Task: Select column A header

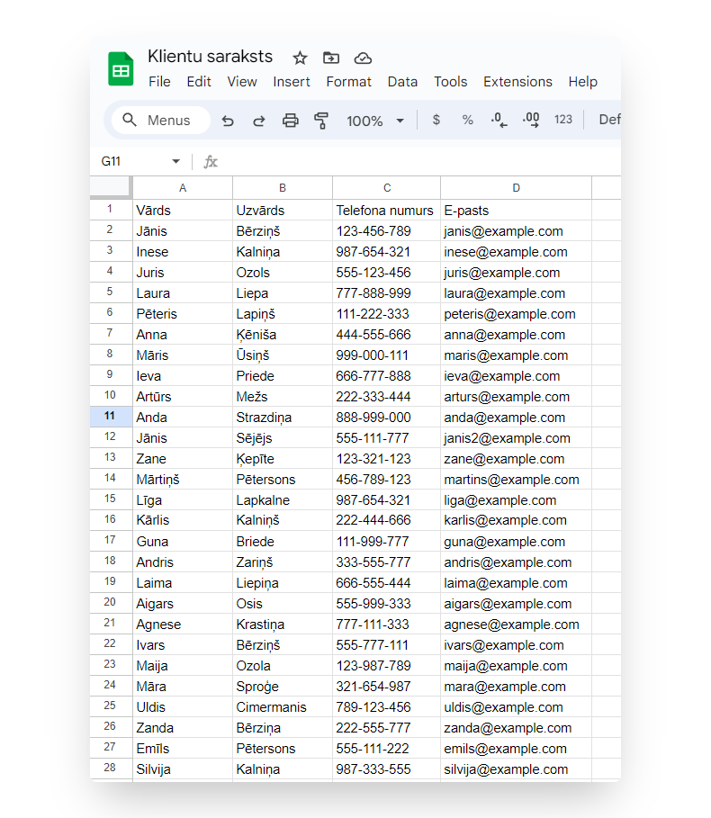Action: 183,188
